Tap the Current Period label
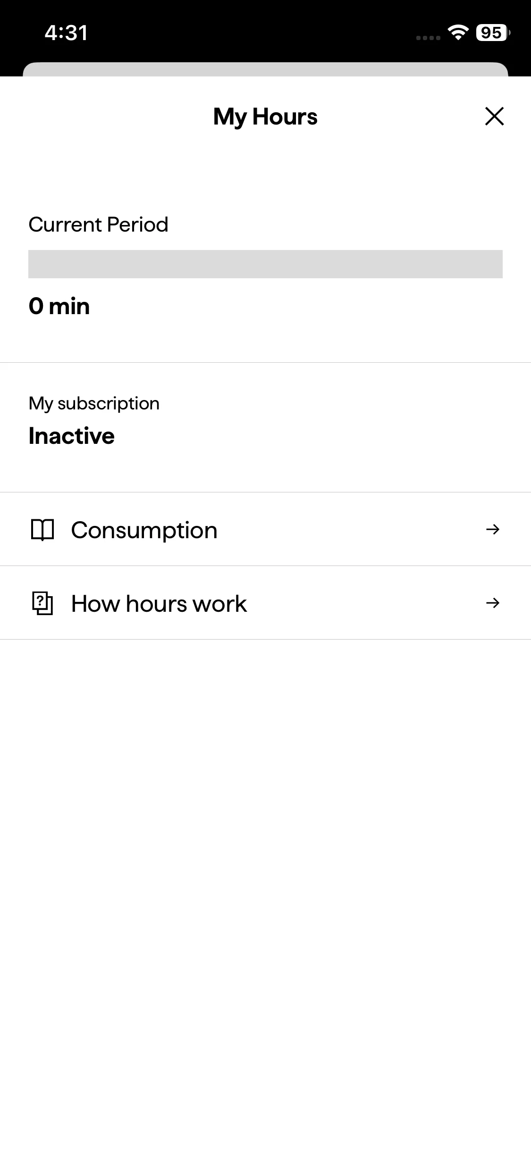This screenshot has height=1149, width=531. tap(98, 225)
